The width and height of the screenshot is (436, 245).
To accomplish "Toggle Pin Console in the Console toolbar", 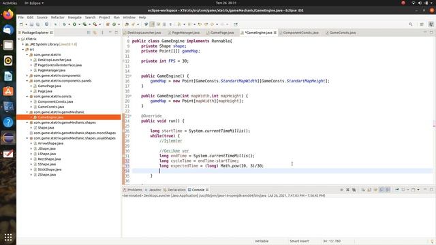I will 397,190.
